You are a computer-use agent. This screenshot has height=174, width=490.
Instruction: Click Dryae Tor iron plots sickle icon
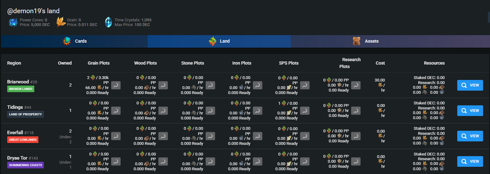coord(258,161)
